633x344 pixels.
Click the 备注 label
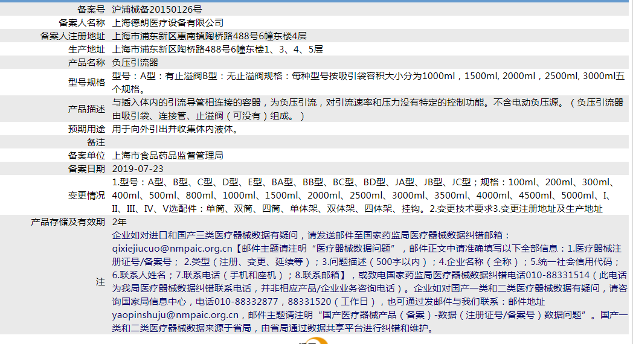(x=96, y=142)
